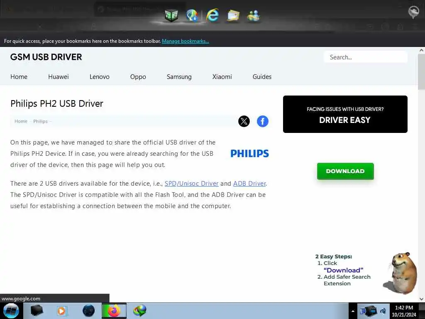This screenshot has width=425, height=319.
Task: Click the Manage bookmarks link
Action: pyautogui.click(x=186, y=41)
